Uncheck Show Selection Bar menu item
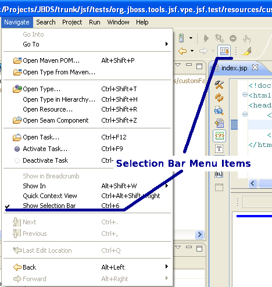Screen dimensions: 272x287 pos(87,206)
